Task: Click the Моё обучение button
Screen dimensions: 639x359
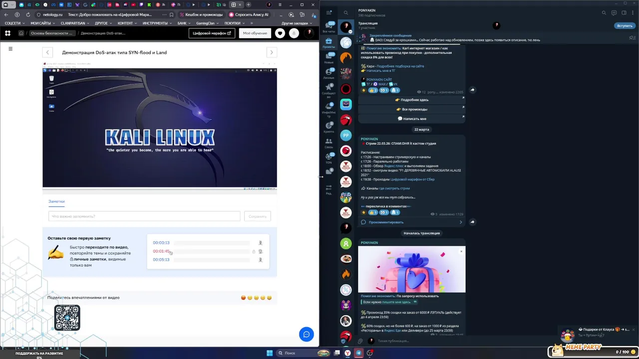Action: click(x=255, y=33)
